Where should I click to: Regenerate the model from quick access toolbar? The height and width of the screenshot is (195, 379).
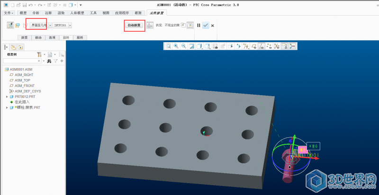click(x=49, y=5)
